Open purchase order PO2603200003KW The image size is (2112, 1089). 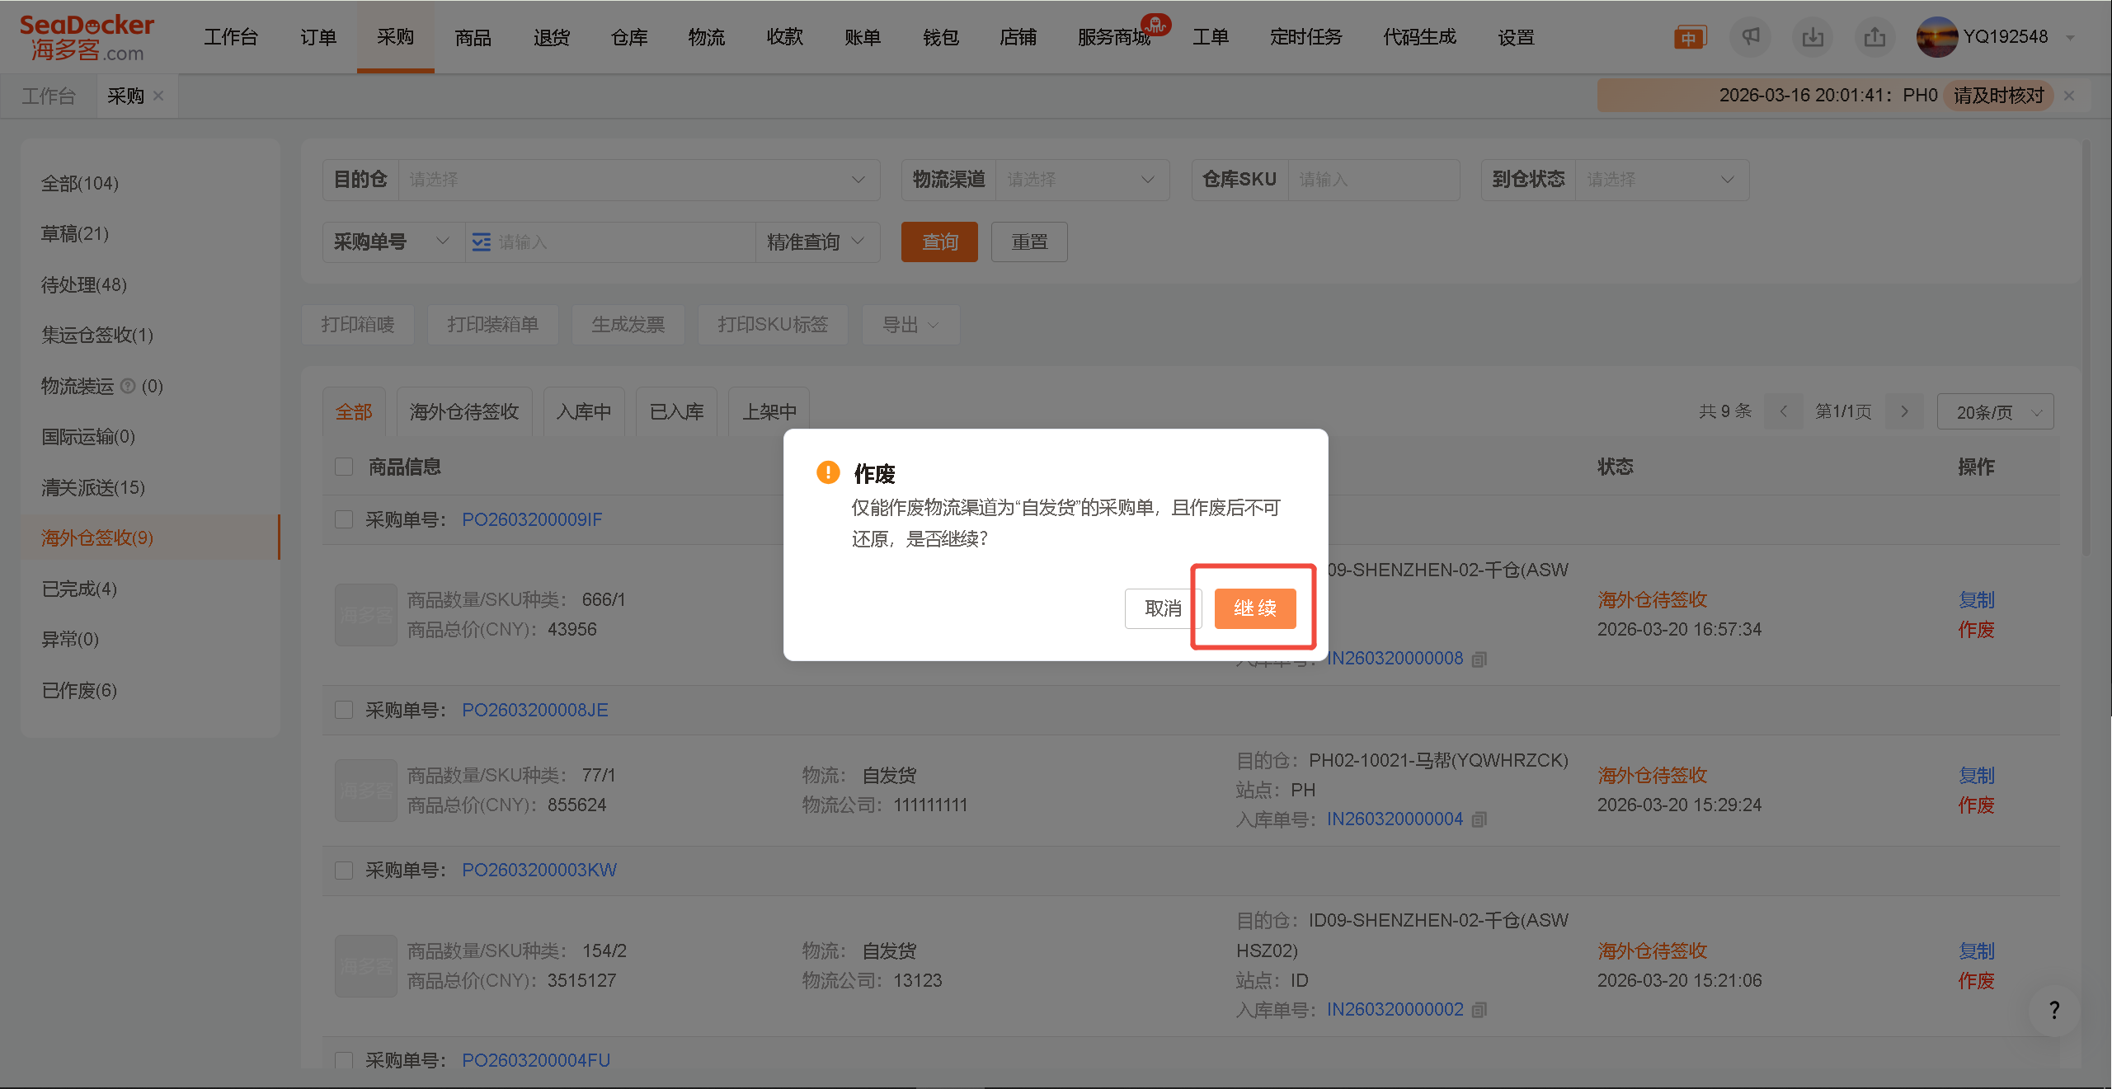point(538,870)
